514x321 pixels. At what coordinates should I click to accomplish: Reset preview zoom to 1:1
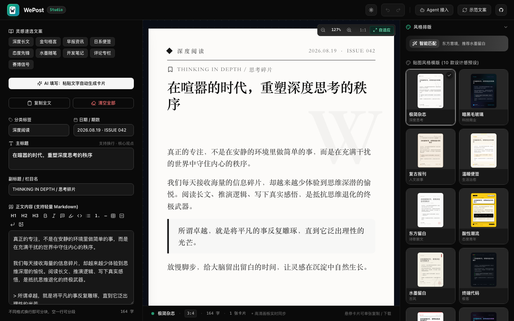363,30
